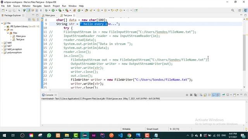Open the Navigate menu
Image resolution: width=248 pixels, height=139 pixels.
tap(37, 6)
